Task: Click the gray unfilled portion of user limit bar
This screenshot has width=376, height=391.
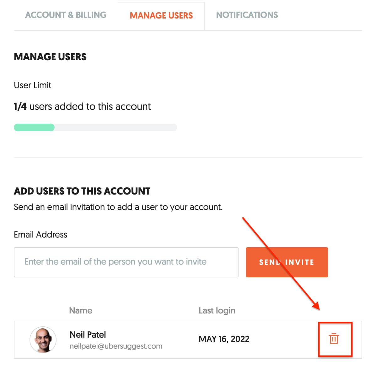Action: (x=115, y=127)
